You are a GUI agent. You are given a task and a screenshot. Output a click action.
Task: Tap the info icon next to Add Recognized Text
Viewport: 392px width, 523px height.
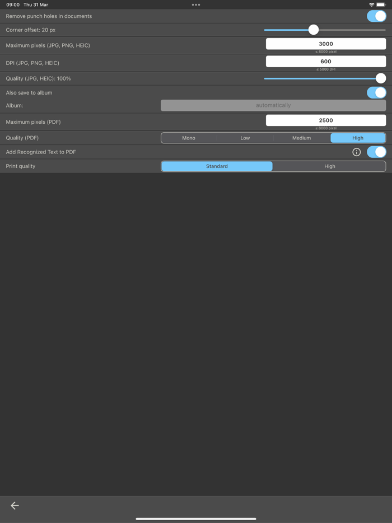pyautogui.click(x=357, y=152)
